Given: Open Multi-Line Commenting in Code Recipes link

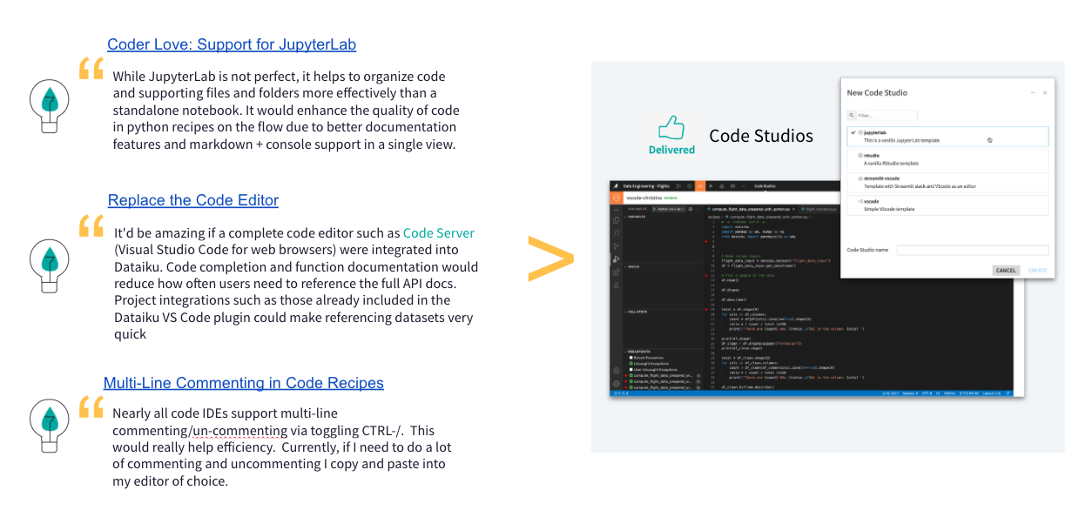Looking at the screenshot, I should coord(244,383).
